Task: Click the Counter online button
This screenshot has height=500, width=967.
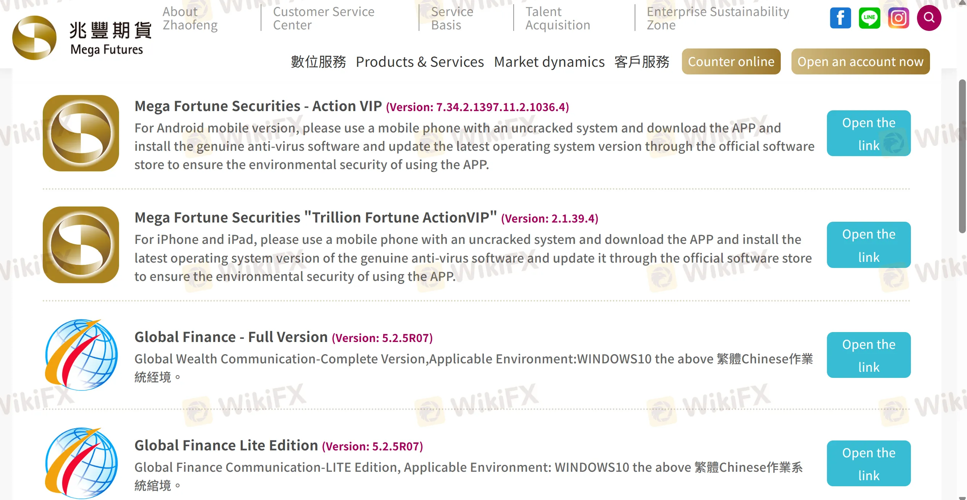Action: [x=731, y=62]
